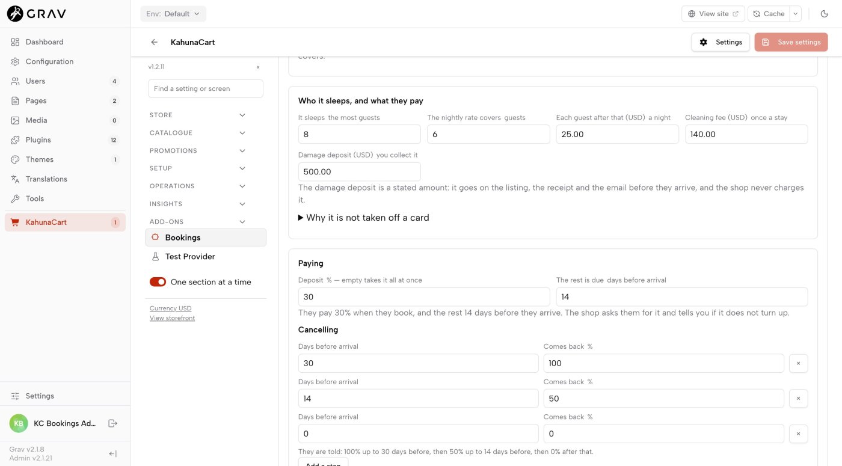The width and height of the screenshot is (842, 466).
Task: Toggle dark mode moon icon
Action: pos(824,14)
